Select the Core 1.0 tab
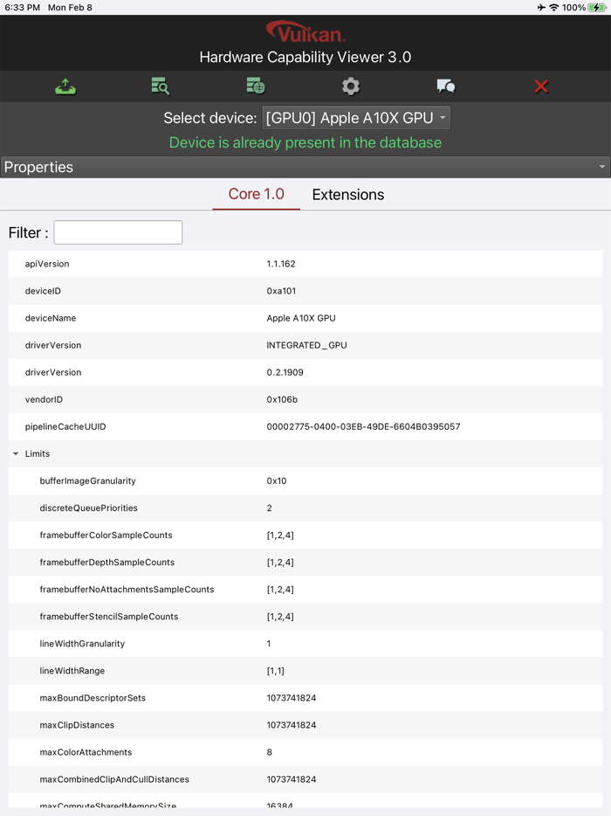 [256, 195]
